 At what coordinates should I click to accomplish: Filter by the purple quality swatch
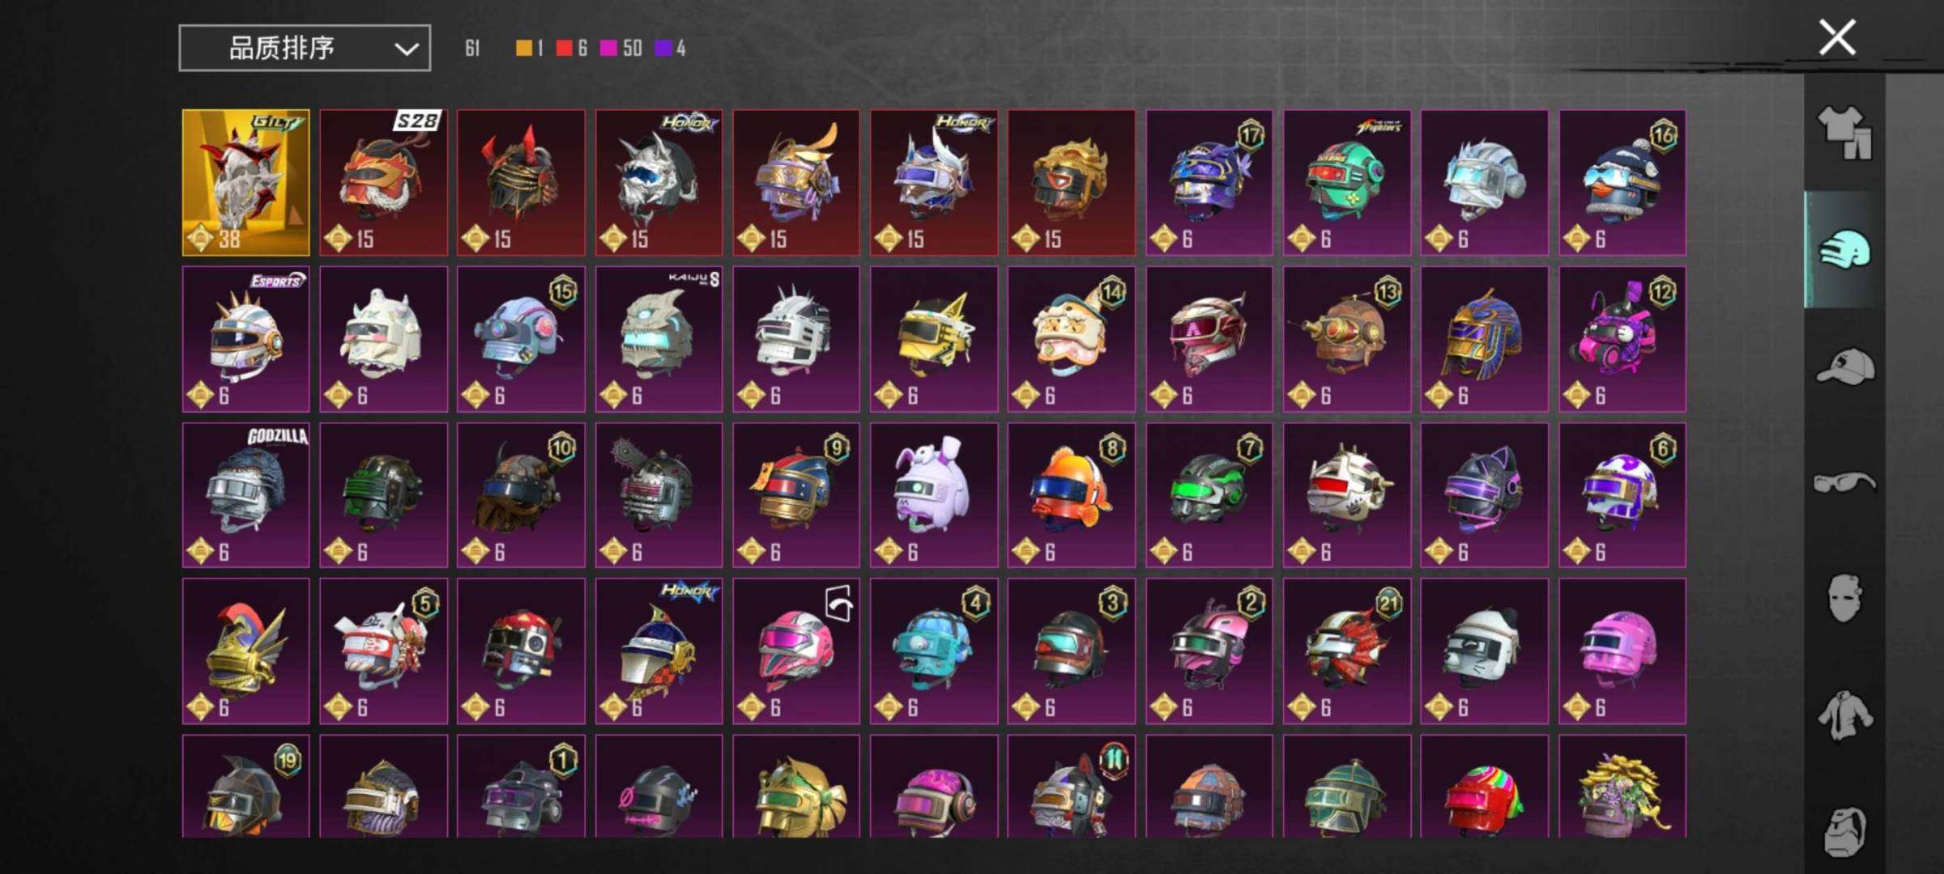tap(663, 49)
